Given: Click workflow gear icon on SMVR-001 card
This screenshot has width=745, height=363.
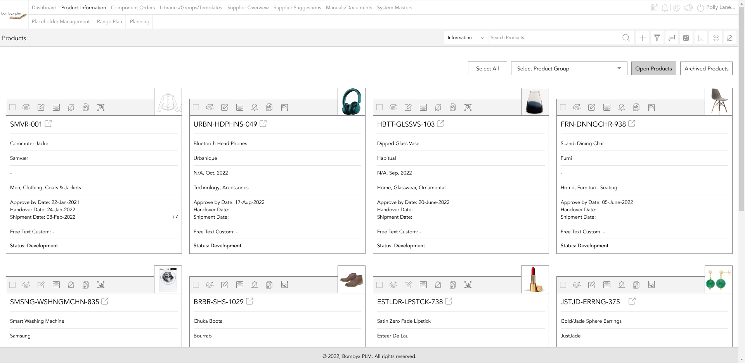Looking at the screenshot, I should (x=26, y=107).
